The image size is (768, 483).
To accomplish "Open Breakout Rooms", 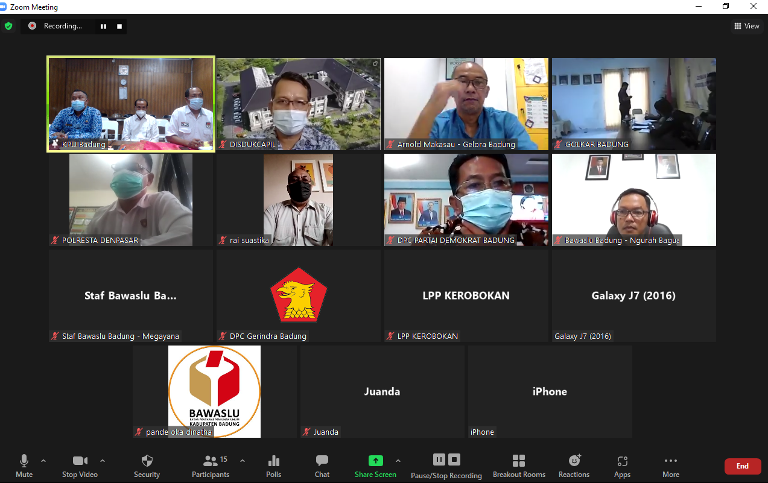I will (x=519, y=466).
